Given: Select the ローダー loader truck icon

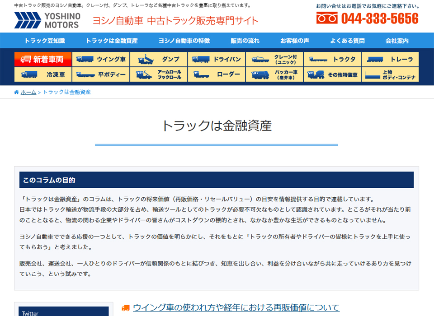Looking at the screenshot, I should pos(217,74).
